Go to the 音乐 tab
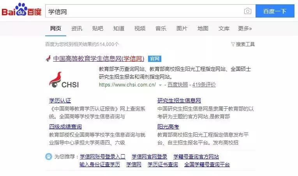 pos(161,28)
